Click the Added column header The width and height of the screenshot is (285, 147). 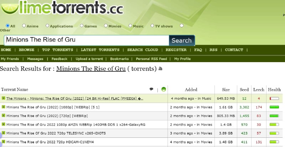click(x=191, y=89)
